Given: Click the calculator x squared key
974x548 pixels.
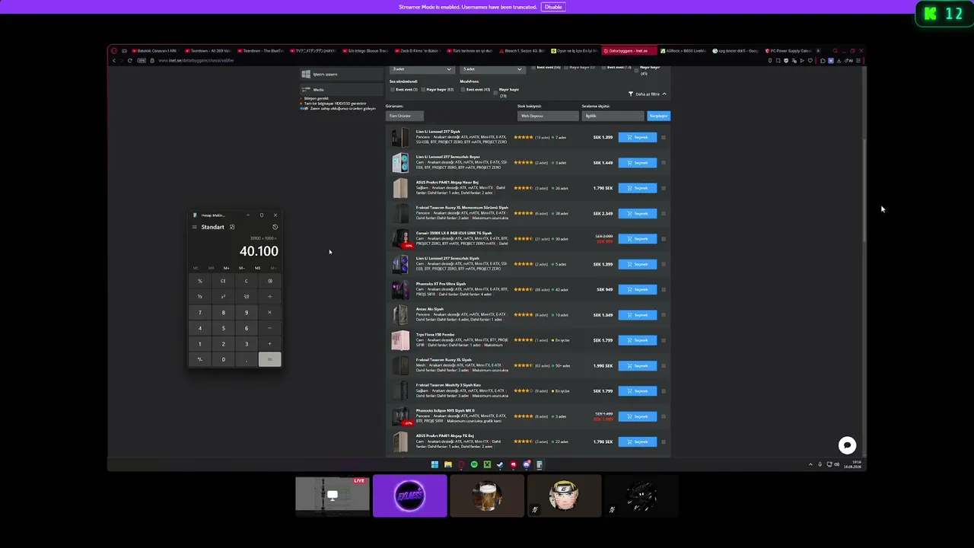Looking at the screenshot, I should 223,297.
